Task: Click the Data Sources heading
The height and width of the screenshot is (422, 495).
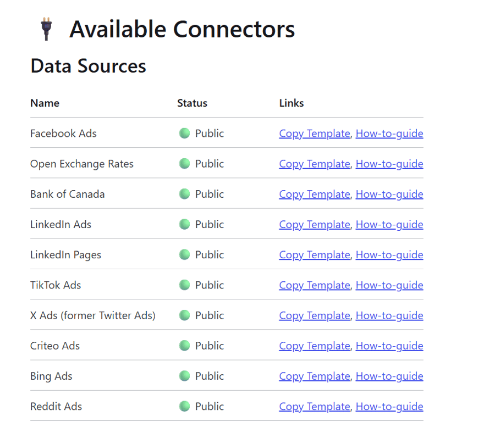Action: click(88, 66)
